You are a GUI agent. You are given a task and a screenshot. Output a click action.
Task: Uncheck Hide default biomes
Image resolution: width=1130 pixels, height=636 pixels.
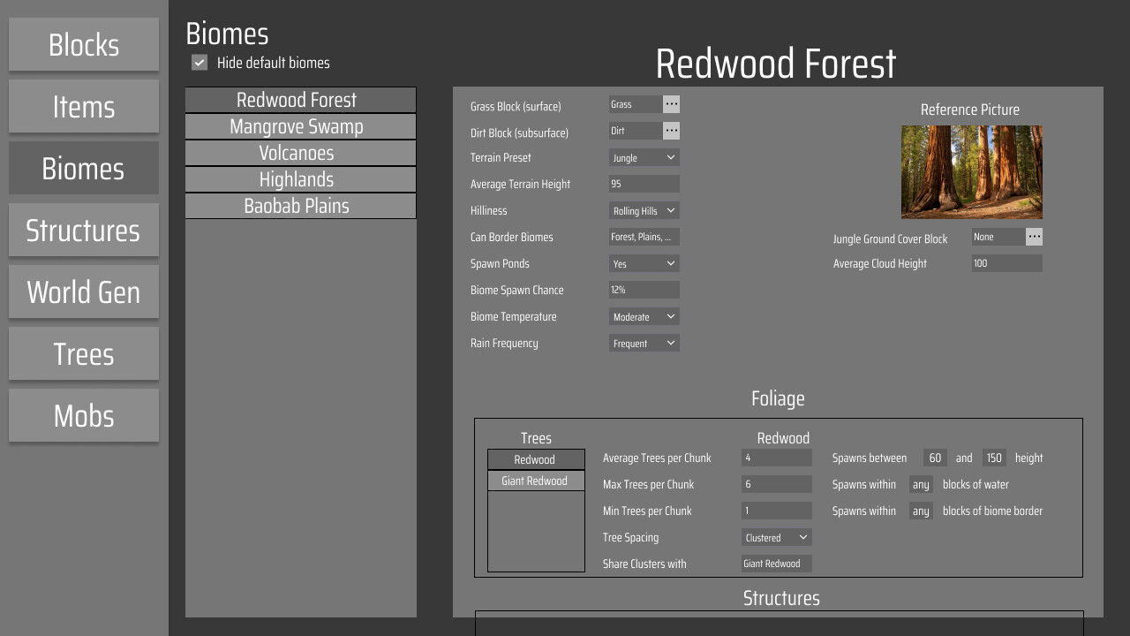point(199,62)
